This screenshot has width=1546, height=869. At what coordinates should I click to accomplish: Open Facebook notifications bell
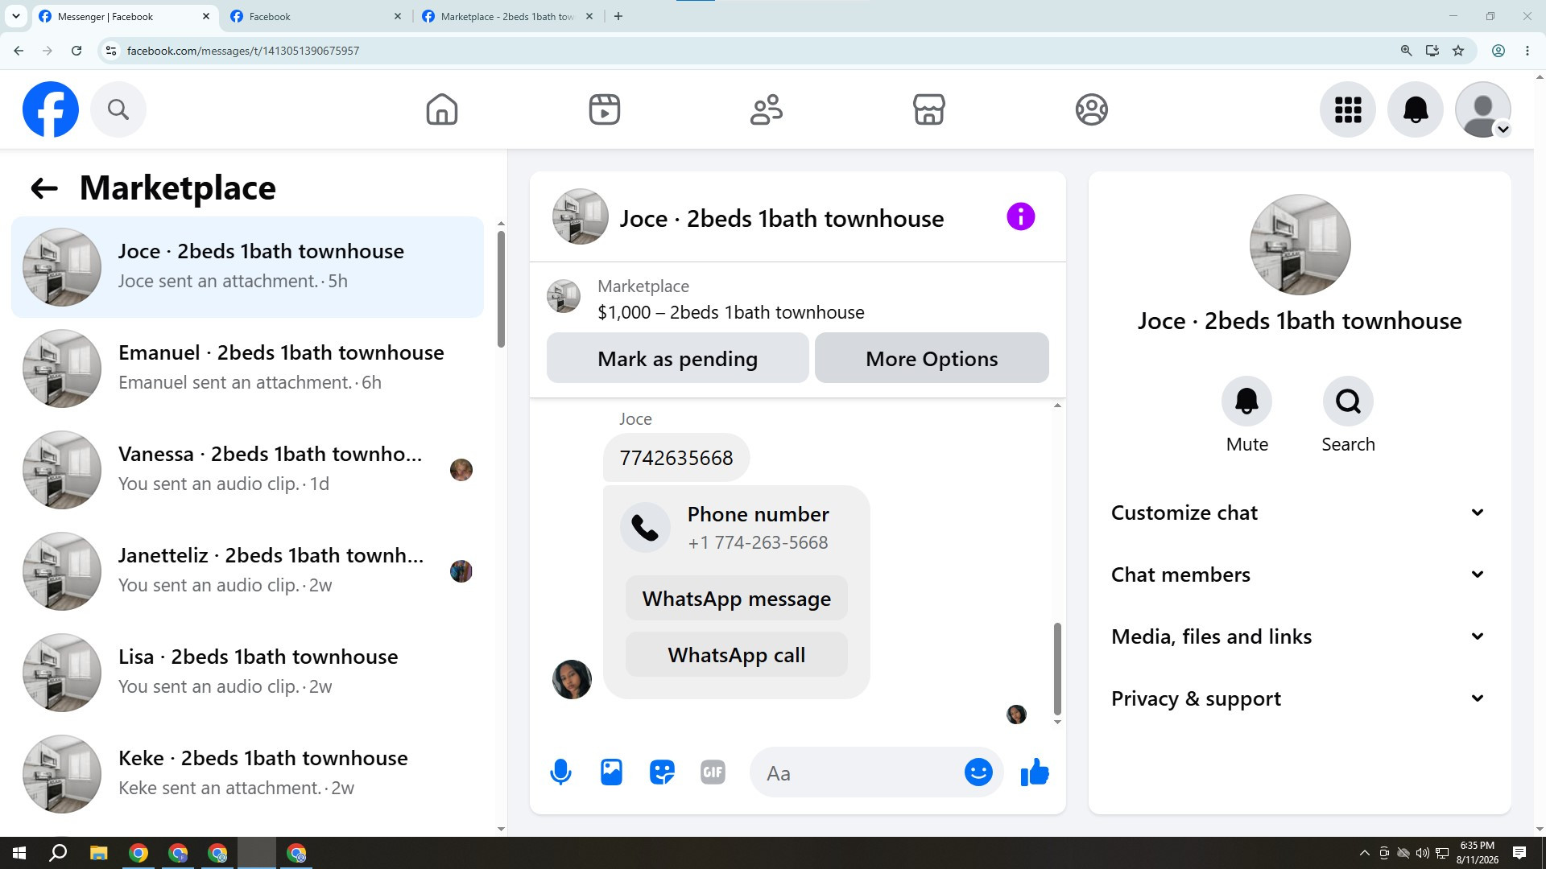click(x=1416, y=109)
